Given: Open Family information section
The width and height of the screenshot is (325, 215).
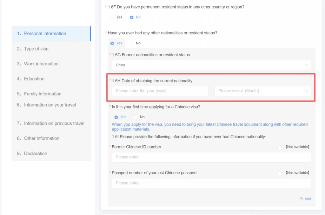Looking at the screenshot, I should coord(43,94).
